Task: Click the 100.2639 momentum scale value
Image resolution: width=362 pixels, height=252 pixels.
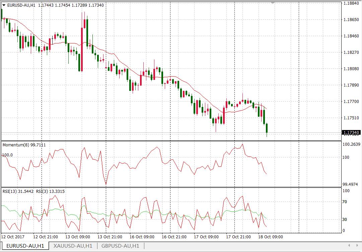Action: coord(351,144)
